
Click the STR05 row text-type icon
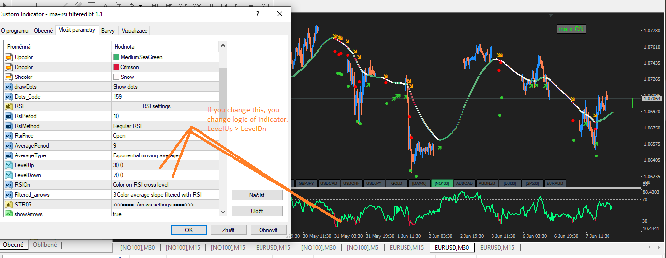pyautogui.click(x=8, y=205)
